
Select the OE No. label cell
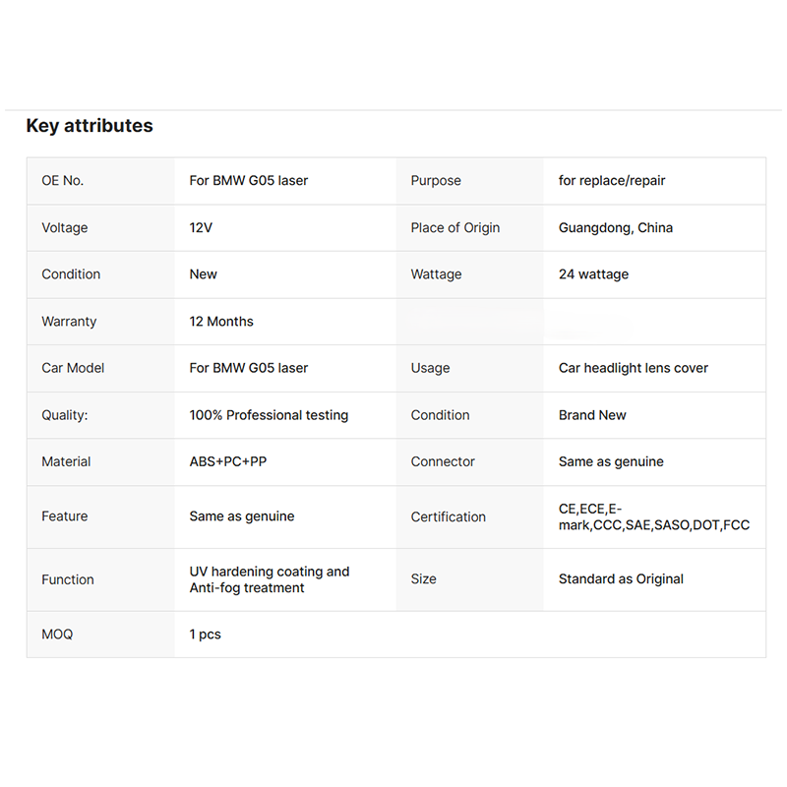click(x=101, y=181)
